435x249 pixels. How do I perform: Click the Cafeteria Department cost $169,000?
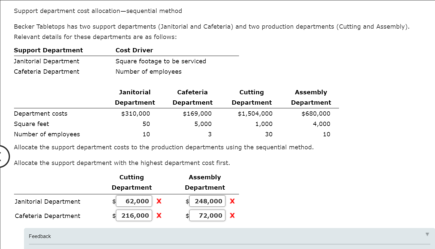(x=197, y=114)
